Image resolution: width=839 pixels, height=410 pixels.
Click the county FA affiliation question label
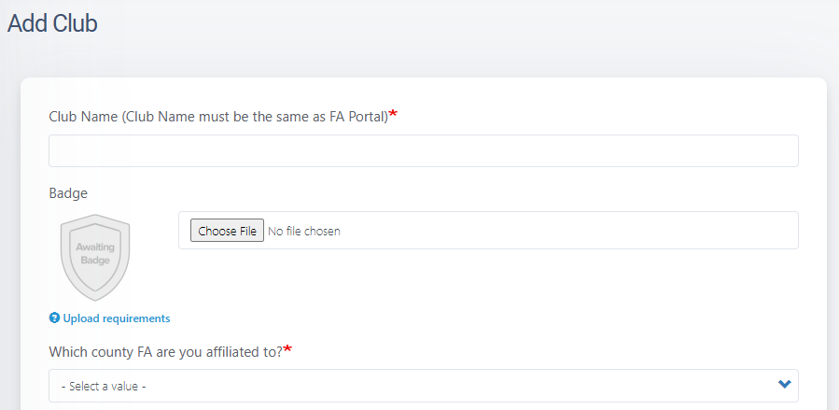point(165,351)
